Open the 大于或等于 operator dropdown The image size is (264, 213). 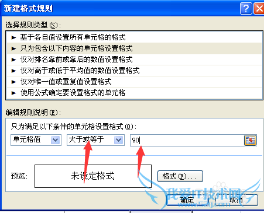click(95, 140)
